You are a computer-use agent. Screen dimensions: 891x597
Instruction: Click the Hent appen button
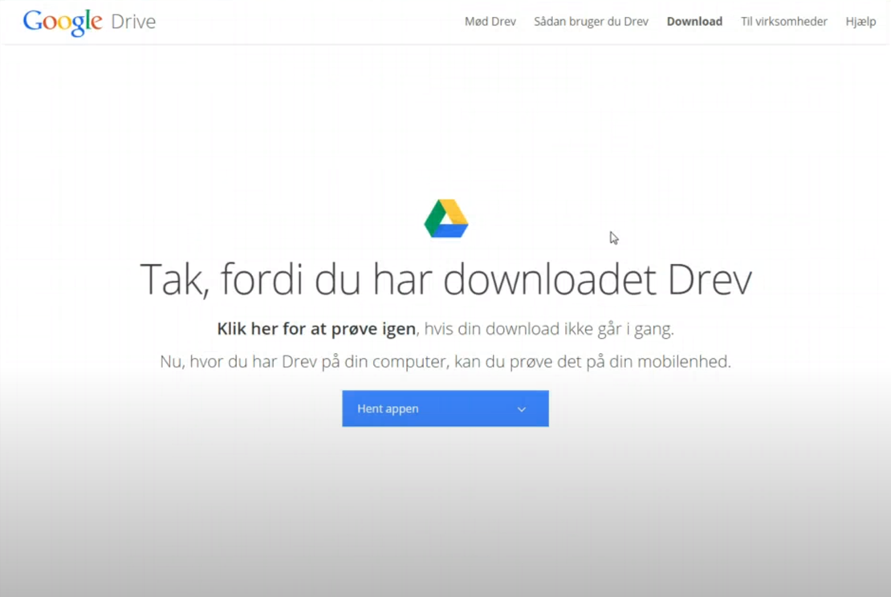(x=445, y=408)
